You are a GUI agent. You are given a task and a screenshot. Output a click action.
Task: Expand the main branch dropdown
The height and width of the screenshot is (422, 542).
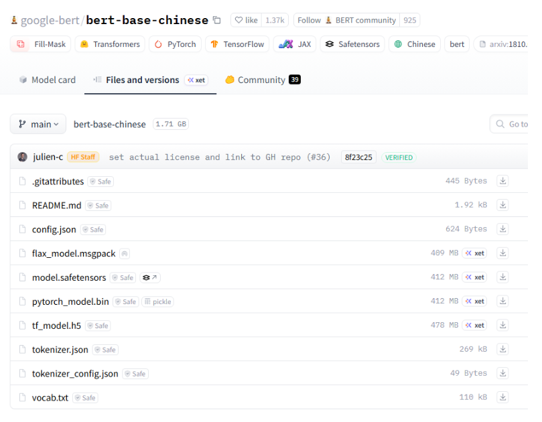[38, 124]
